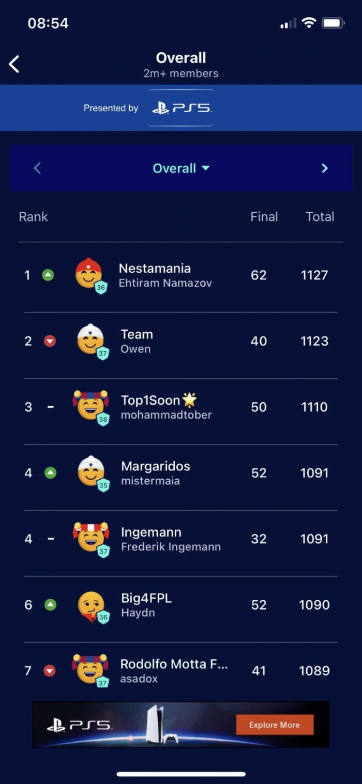This screenshot has width=362, height=784.
Task: Tap Big4FPL's smirking avatar icon
Action: click(90, 603)
